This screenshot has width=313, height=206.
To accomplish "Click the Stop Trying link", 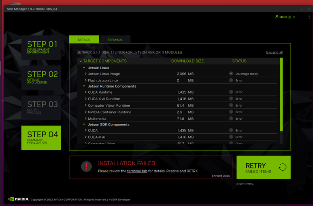I will coord(245,184).
